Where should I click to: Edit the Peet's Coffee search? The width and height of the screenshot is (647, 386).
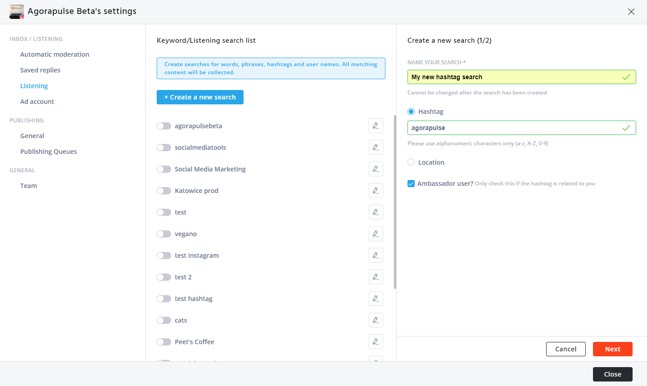(376, 342)
